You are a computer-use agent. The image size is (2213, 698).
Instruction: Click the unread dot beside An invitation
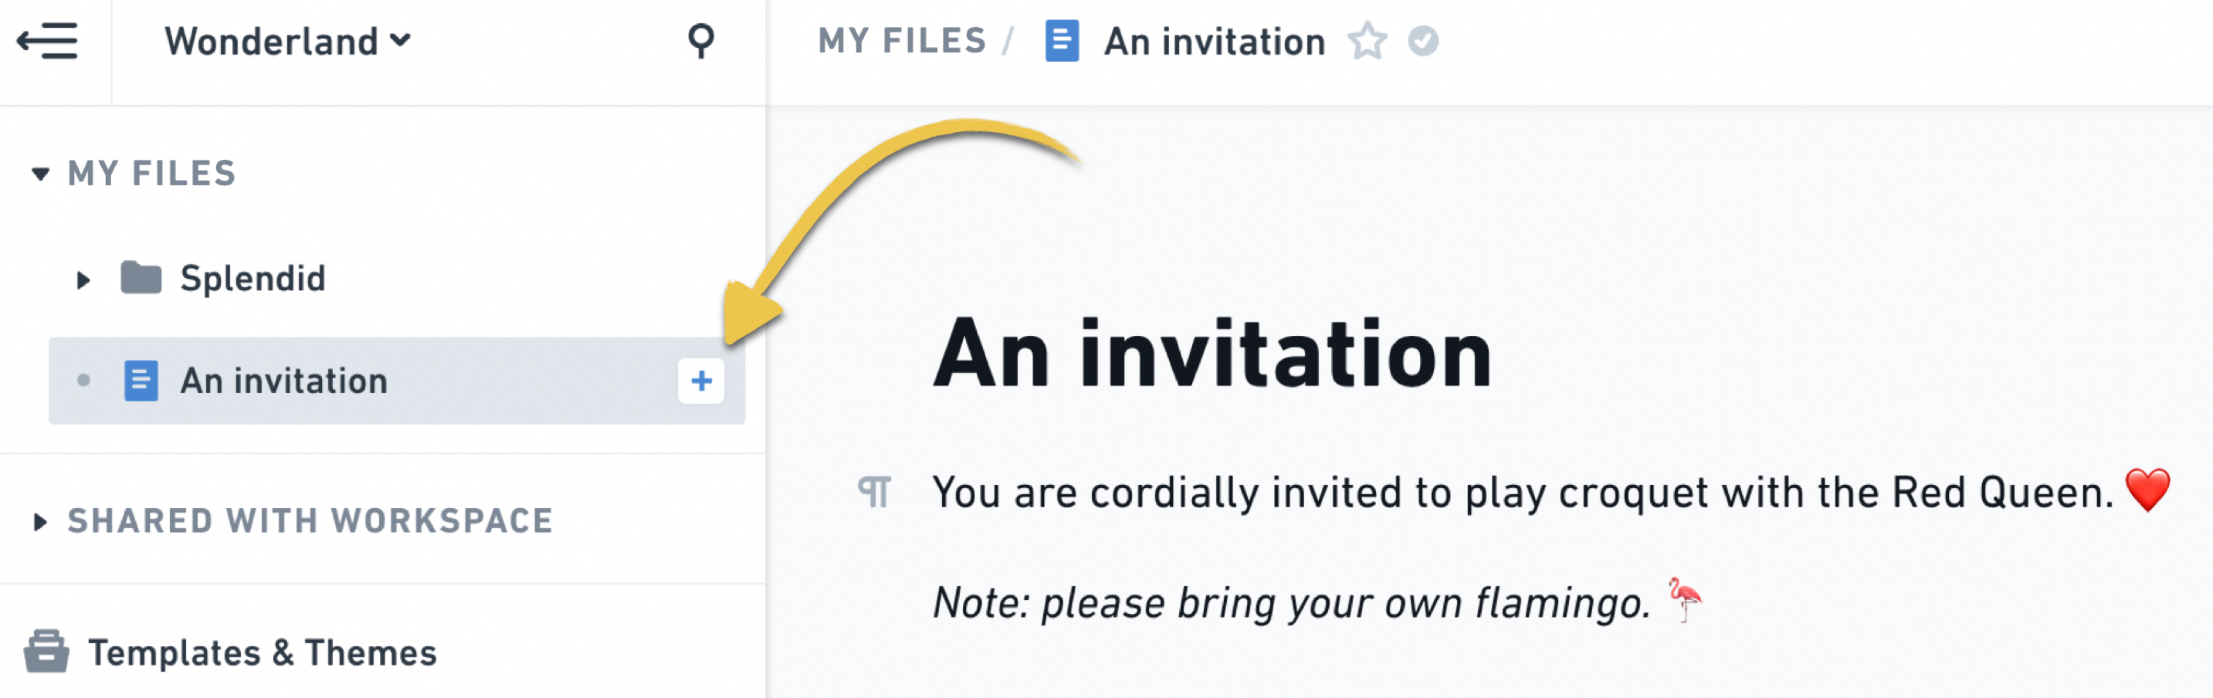(83, 381)
